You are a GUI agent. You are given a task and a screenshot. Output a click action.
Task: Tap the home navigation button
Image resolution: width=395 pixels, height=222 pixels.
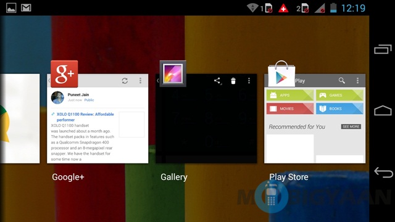coord(383,110)
